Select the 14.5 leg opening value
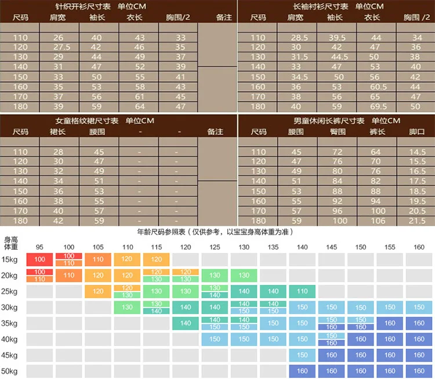 pos(417,152)
